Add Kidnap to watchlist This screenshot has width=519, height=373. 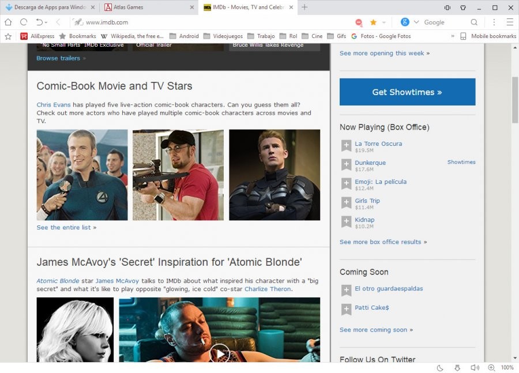[x=346, y=222]
